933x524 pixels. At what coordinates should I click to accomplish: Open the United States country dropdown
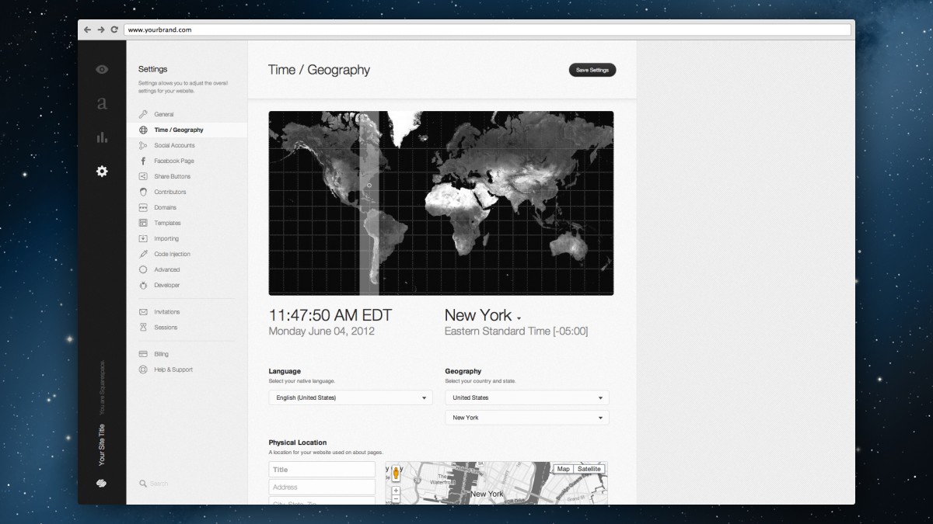(x=526, y=397)
